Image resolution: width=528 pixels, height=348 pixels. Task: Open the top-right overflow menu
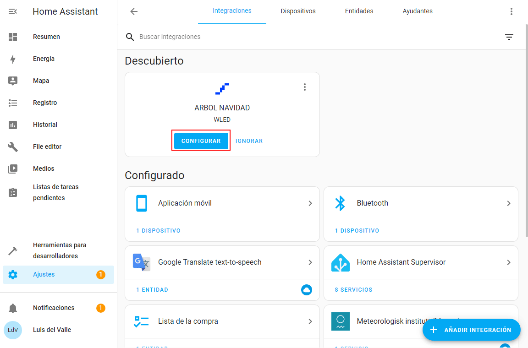(511, 11)
